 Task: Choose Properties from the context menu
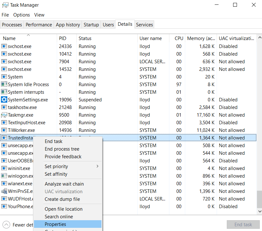[56, 224]
